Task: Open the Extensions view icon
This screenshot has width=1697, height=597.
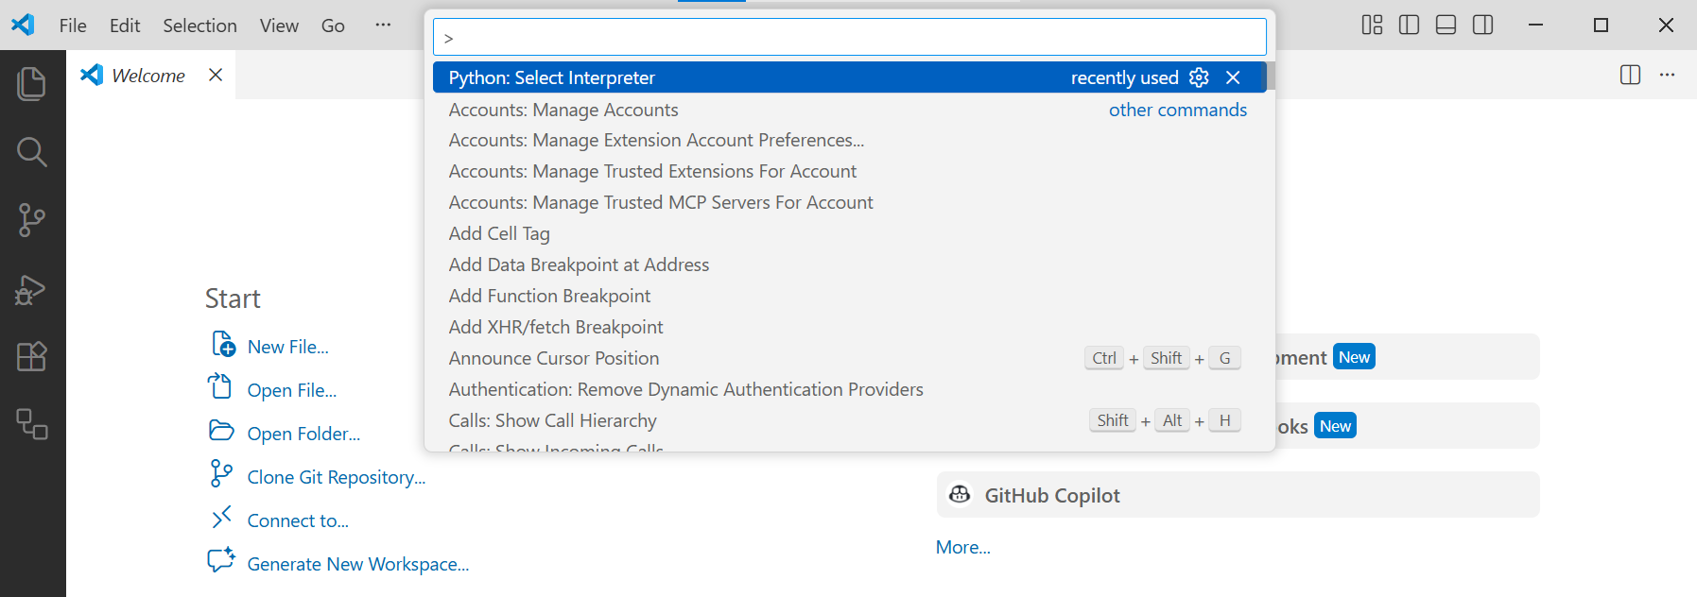Action: click(32, 357)
